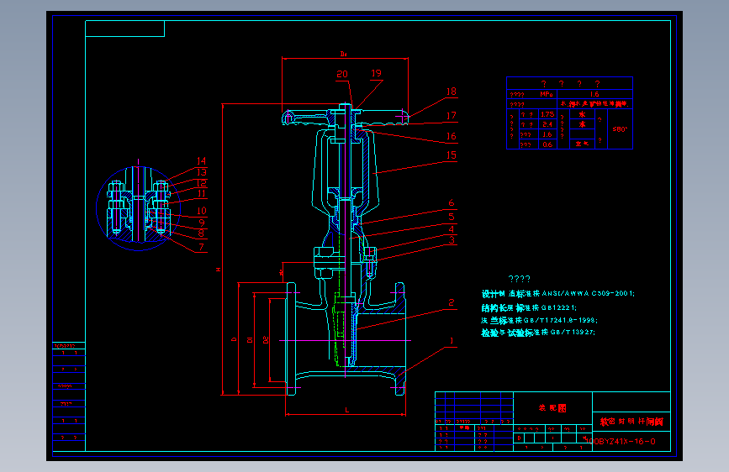Click the L length dimension label
729x472 pixels.
click(346, 410)
